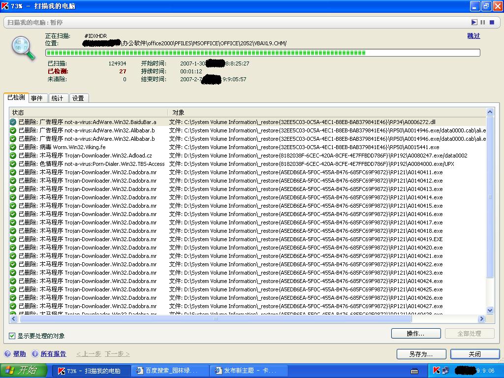Click the 另存为... button
Viewport: 504px width, 378px height.
(421, 354)
